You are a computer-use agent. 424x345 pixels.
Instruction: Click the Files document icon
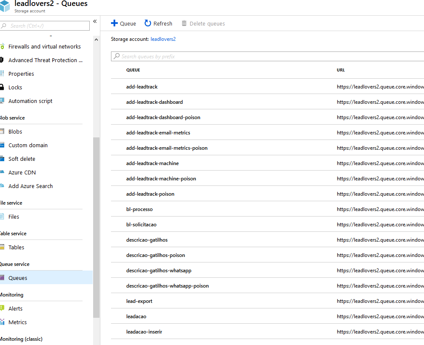pos(2,217)
